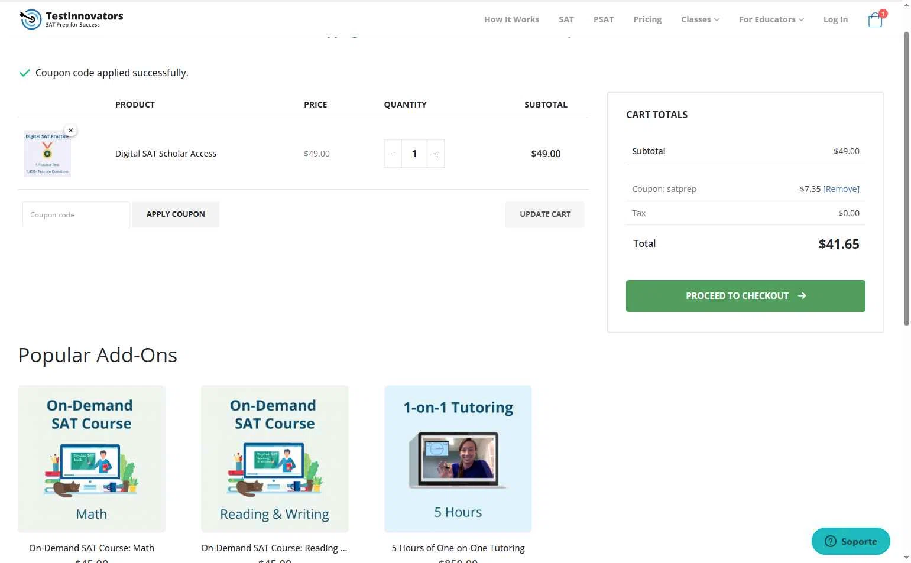Proceed to checkout
The width and height of the screenshot is (911, 563).
point(745,296)
